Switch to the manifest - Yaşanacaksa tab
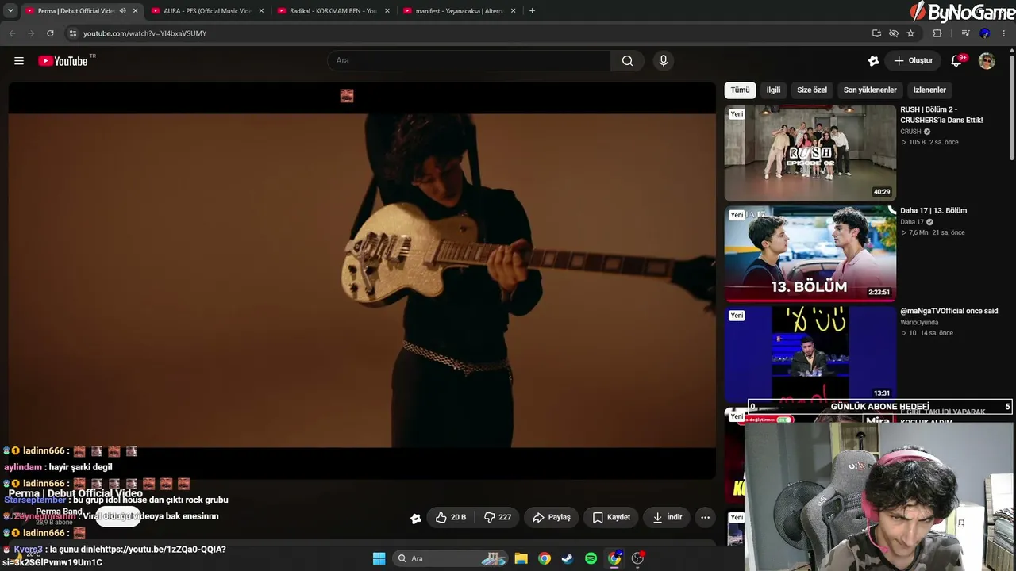The height and width of the screenshot is (571, 1016). click(460, 11)
